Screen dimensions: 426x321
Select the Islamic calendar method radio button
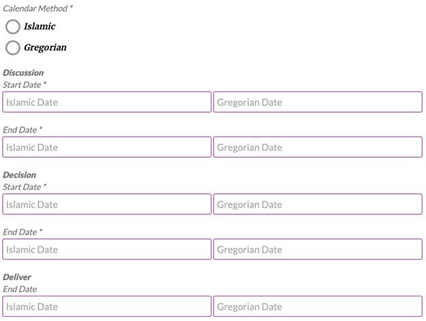[x=12, y=27]
